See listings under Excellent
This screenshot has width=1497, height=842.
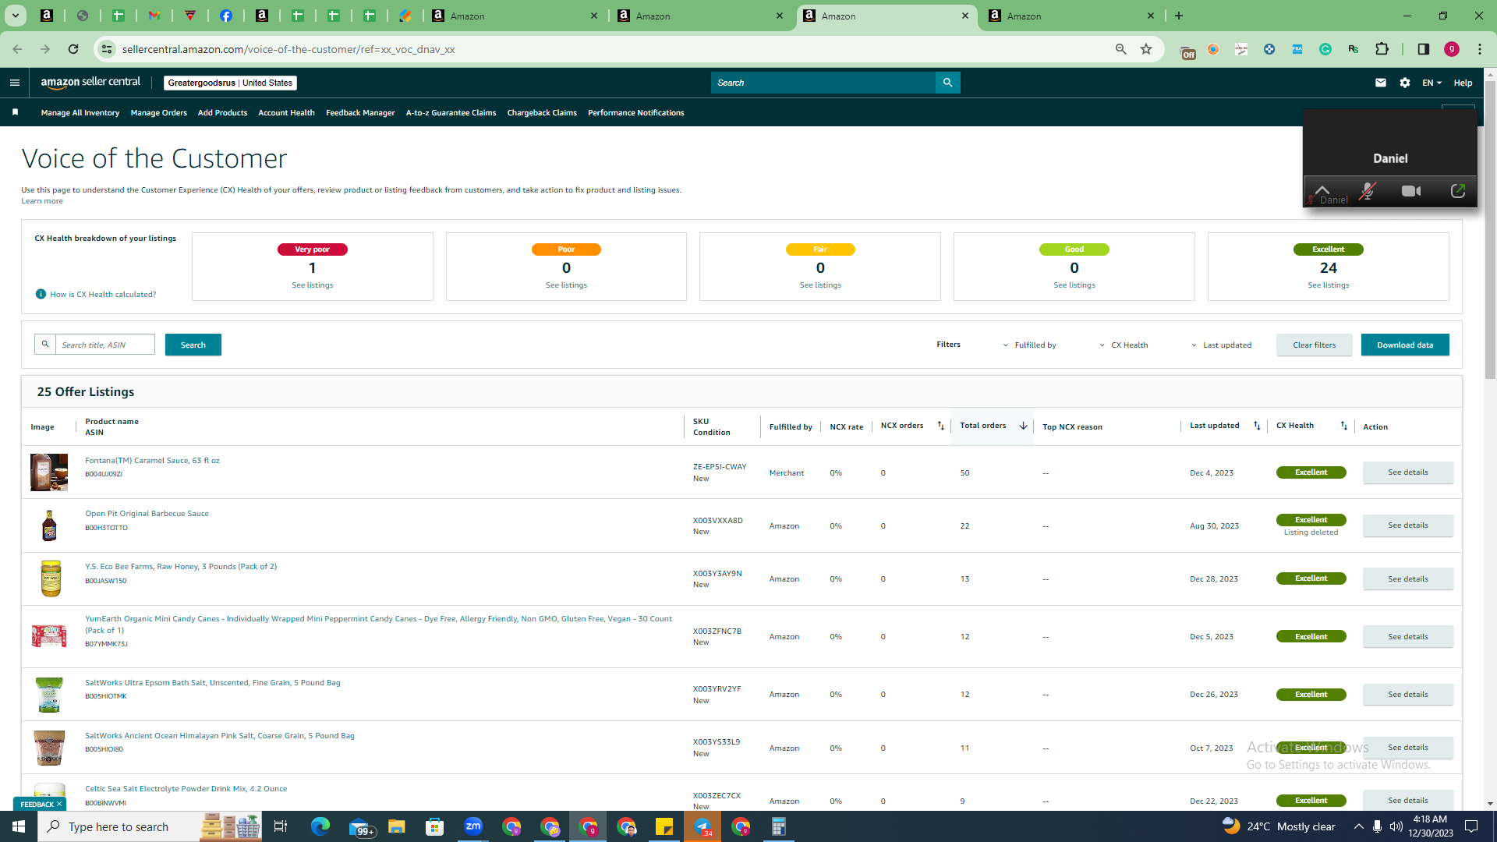(x=1329, y=285)
